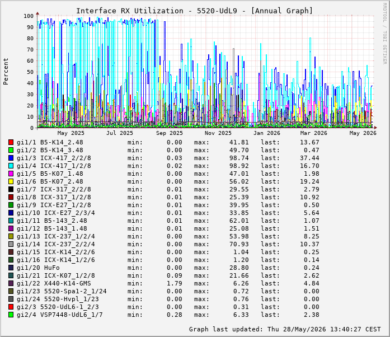The height and width of the screenshot is (337, 390).
Task: Select legend label gi1/9 ICX-E27_1/2/8
Action: click(54, 205)
